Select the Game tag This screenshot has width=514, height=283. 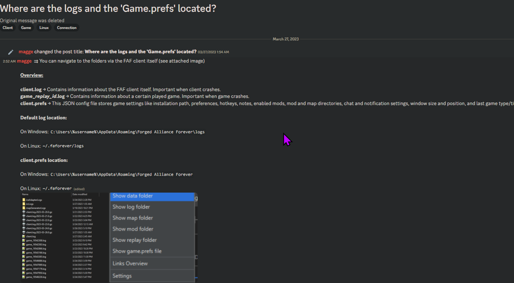tap(26, 28)
